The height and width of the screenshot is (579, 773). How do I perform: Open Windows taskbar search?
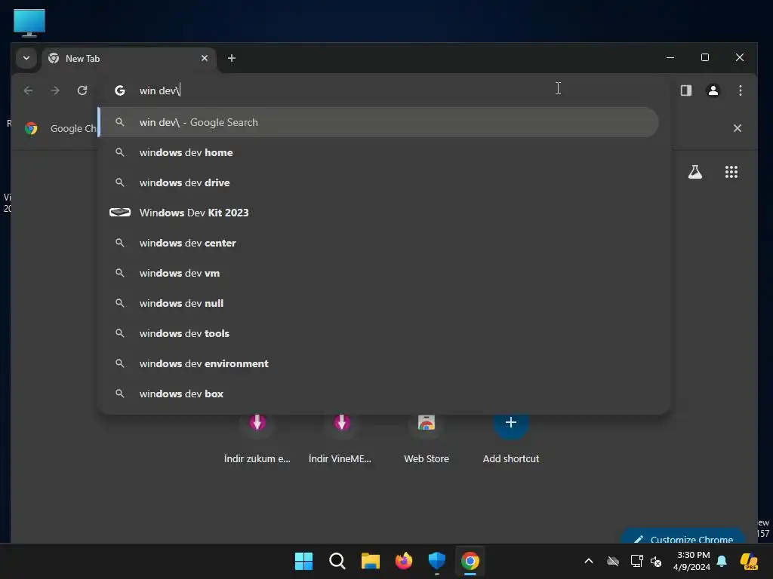[337, 561]
